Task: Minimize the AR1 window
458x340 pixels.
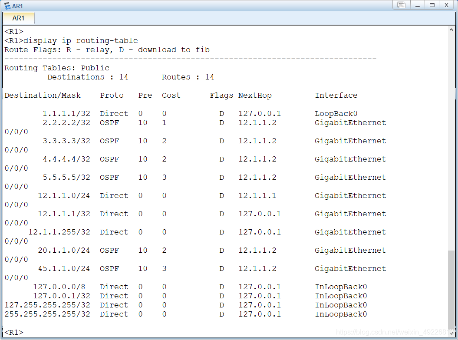Action: [418, 5]
